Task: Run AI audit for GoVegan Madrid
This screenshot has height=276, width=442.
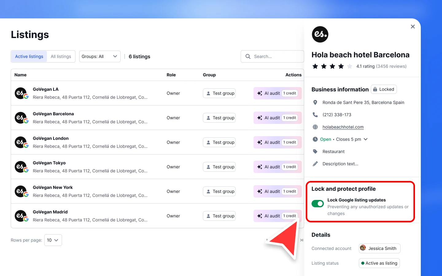Action: pyautogui.click(x=272, y=216)
